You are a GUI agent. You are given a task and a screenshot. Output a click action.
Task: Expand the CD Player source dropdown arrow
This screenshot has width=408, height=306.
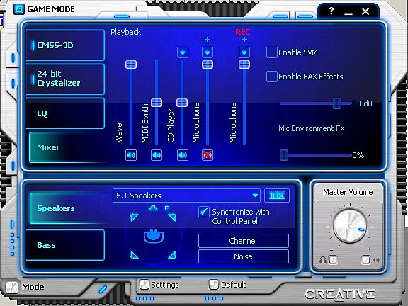tap(183, 52)
